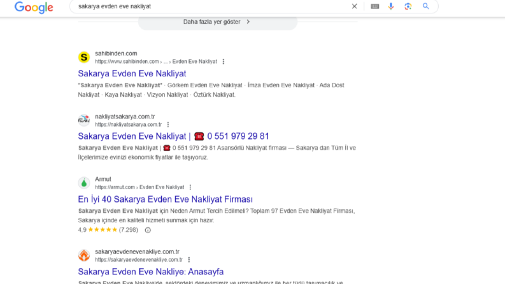Click the Google logo
The image size is (505, 284).
(x=34, y=7)
